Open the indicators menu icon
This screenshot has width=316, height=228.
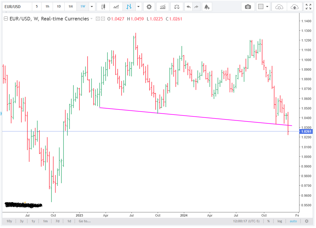(x=163, y=7)
